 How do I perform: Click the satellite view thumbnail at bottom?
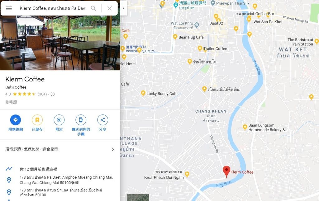(x=138, y=198)
